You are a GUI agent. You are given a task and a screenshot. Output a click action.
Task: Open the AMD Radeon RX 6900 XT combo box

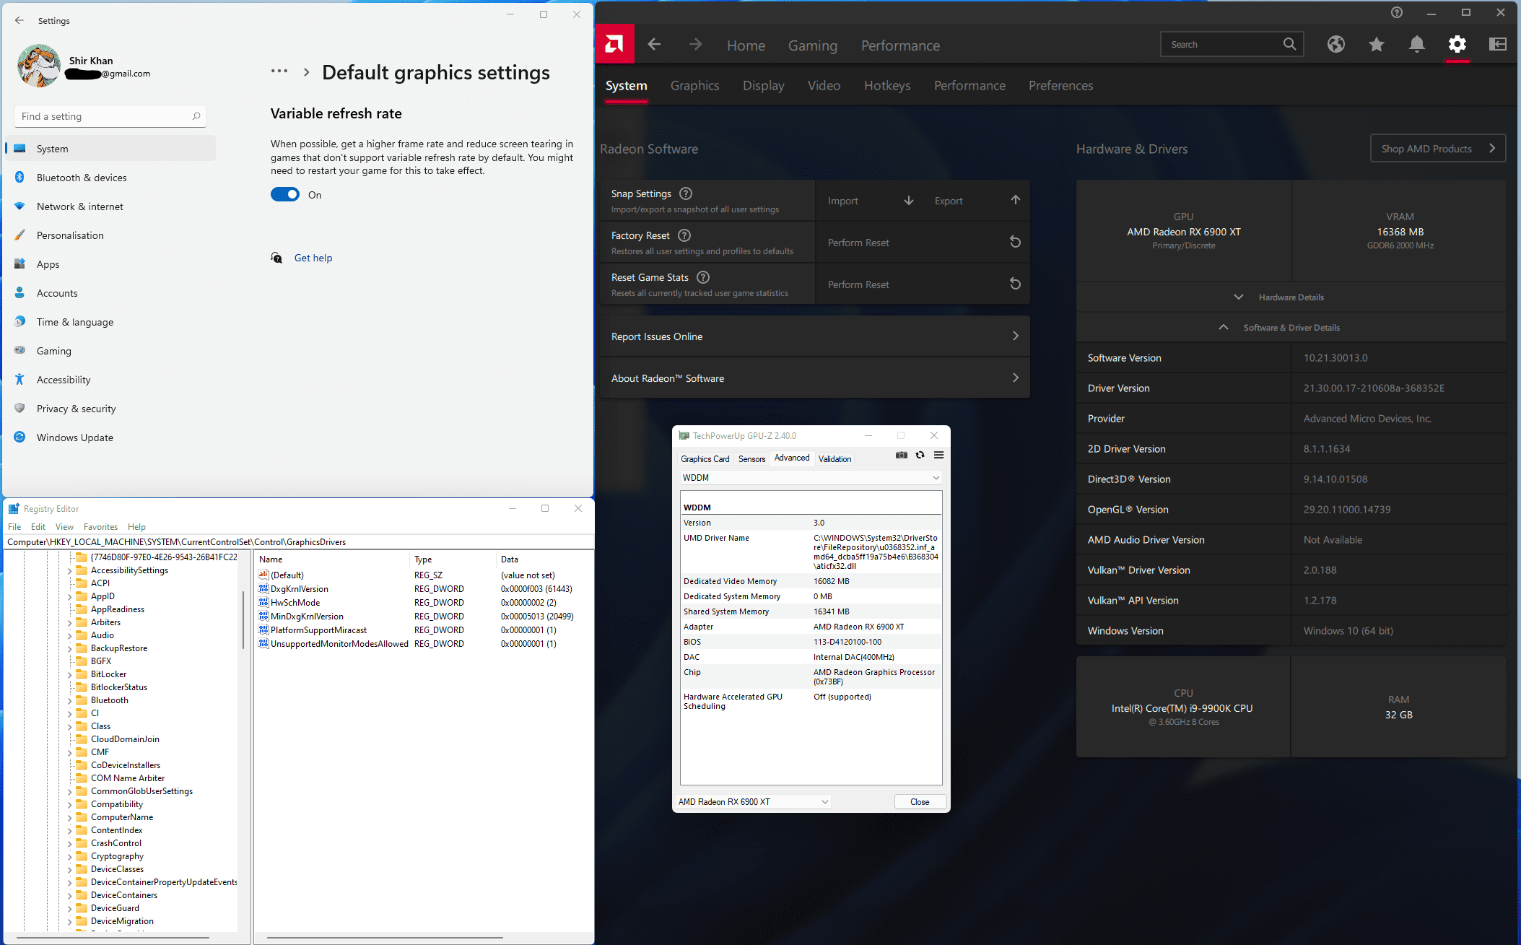pos(752,802)
